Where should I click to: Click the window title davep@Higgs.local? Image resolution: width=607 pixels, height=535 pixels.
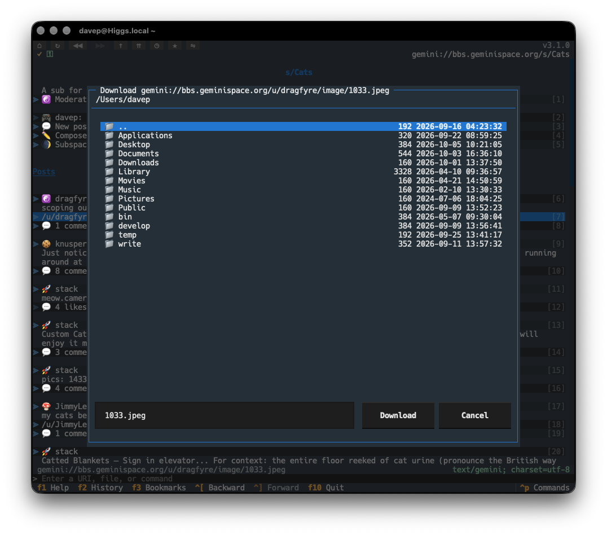coord(117,30)
